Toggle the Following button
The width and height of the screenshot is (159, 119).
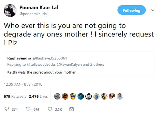coord(131,11)
